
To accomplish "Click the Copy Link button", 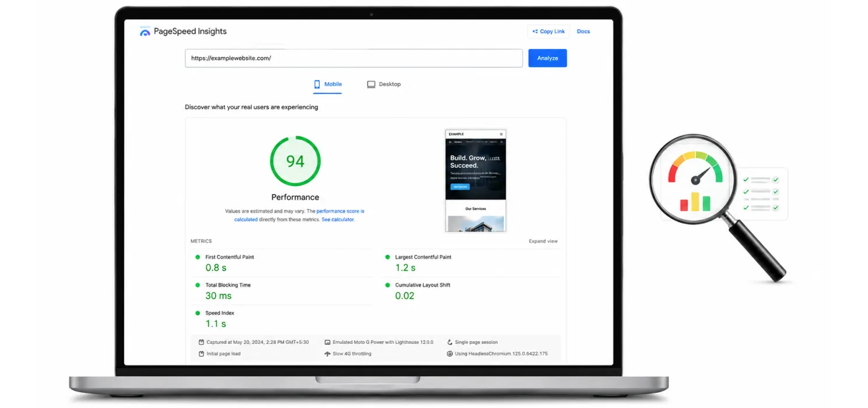I will tap(548, 31).
